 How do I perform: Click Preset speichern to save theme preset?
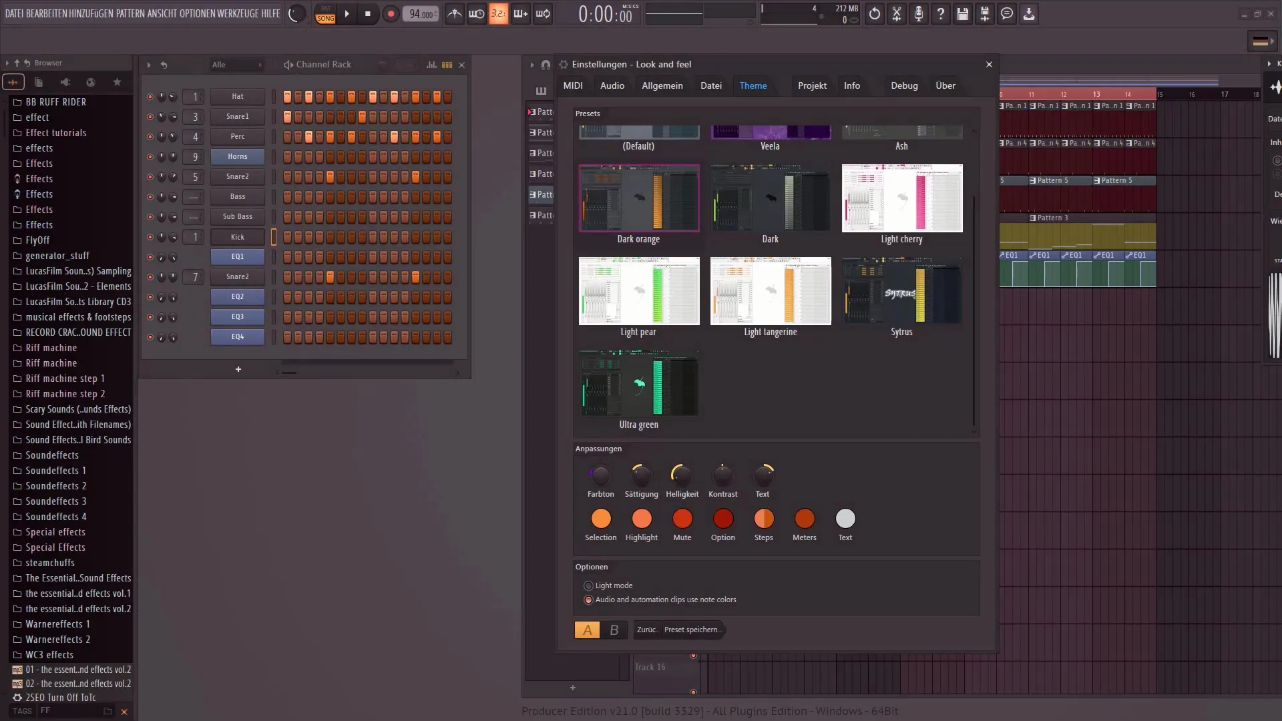[692, 630]
